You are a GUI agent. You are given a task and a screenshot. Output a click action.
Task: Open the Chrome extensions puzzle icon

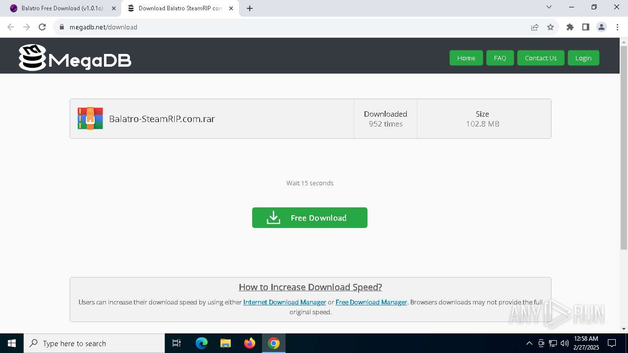[570, 27]
